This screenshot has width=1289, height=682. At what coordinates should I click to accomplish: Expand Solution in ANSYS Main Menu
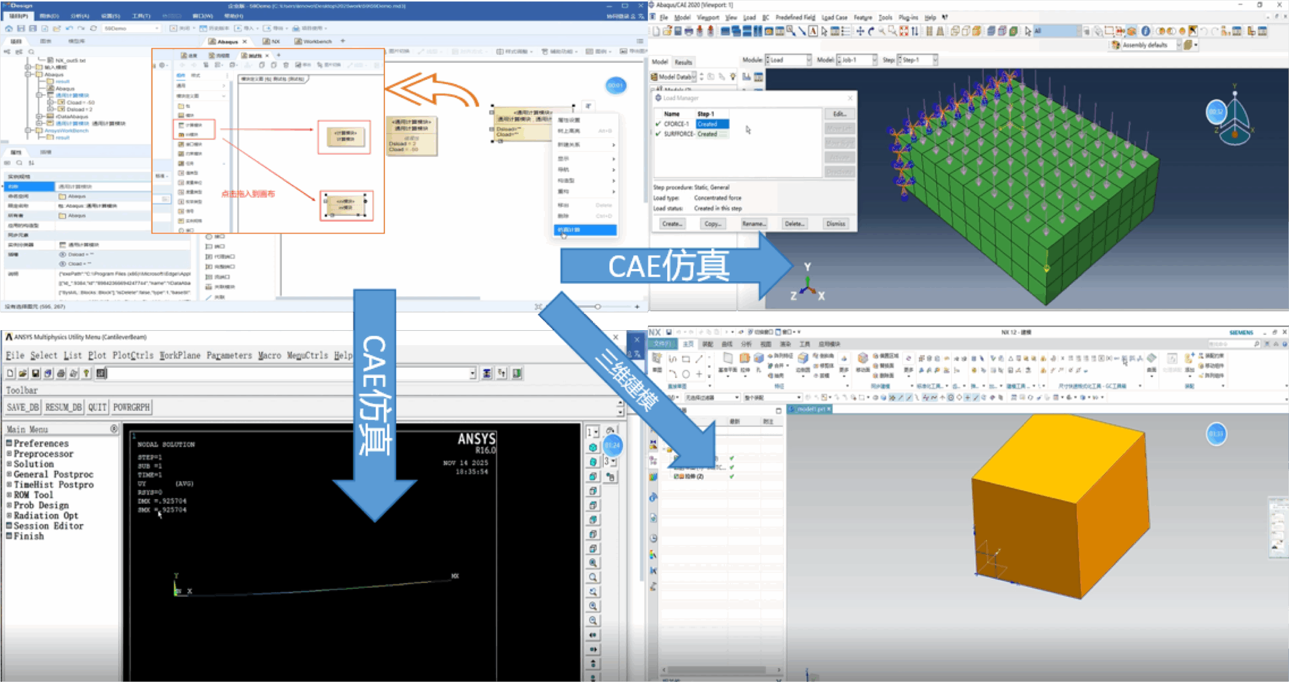click(33, 464)
